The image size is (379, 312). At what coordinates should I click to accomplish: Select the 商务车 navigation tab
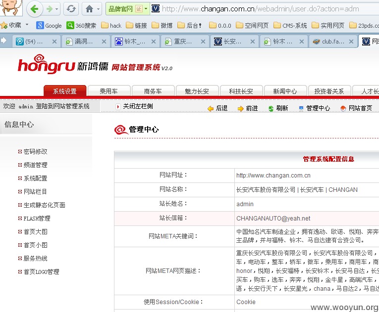[153, 91]
